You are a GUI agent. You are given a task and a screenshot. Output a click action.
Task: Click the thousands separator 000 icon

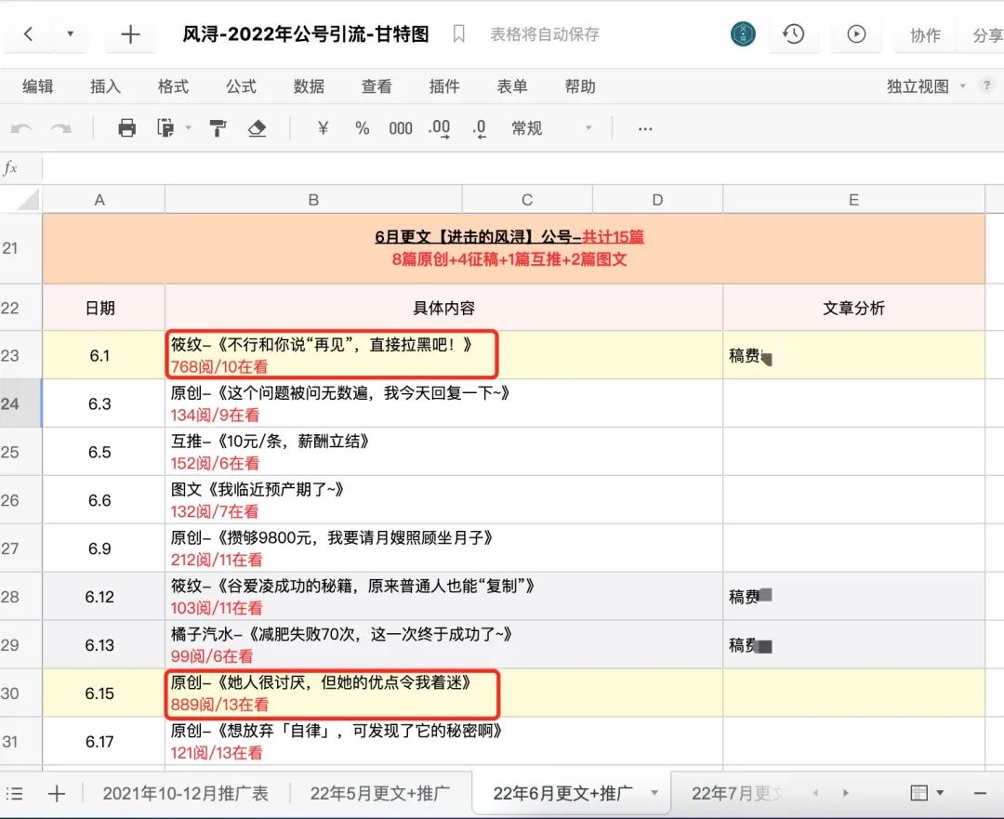click(400, 128)
